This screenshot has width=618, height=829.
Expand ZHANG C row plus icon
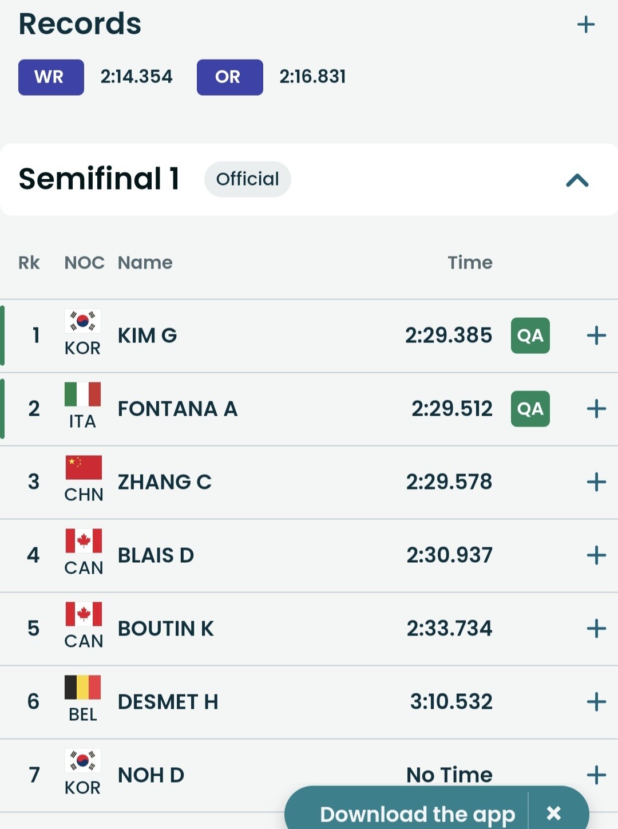[x=596, y=482]
